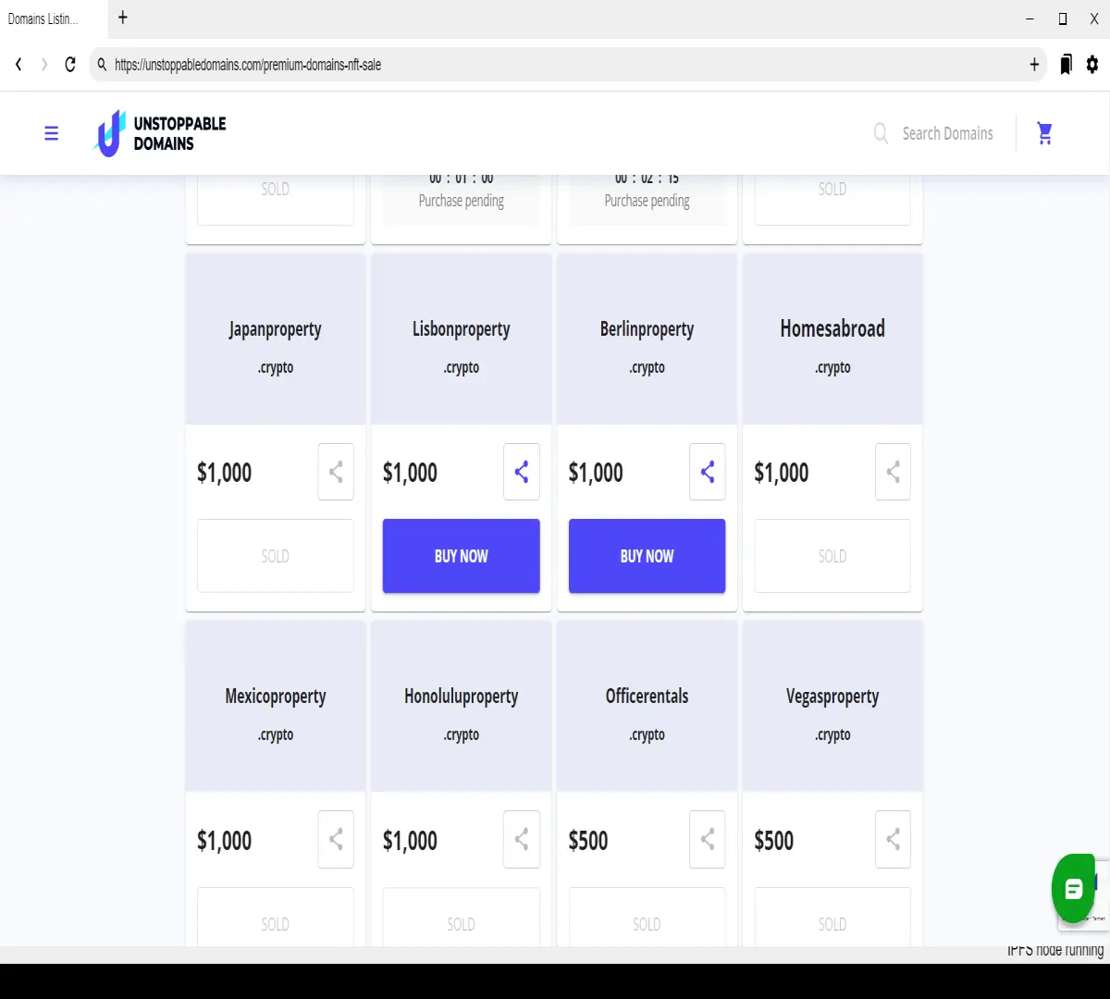Image resolution: width=1110 pixels, height=999 pixels.
Task: Share the Officerentals.crypto domain
Action: click(x=708, y=839)
